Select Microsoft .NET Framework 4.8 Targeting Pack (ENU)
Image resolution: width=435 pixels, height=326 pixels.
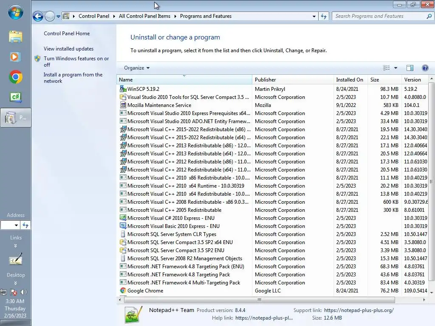click(x=273, y=267)
